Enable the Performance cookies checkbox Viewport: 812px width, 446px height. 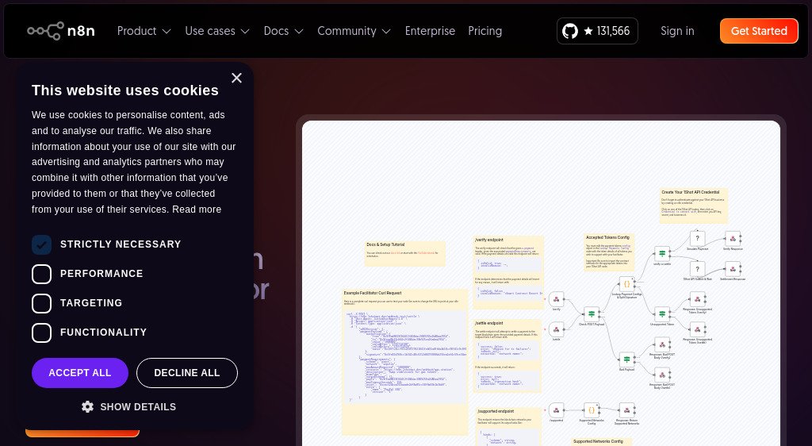[41, 274]
